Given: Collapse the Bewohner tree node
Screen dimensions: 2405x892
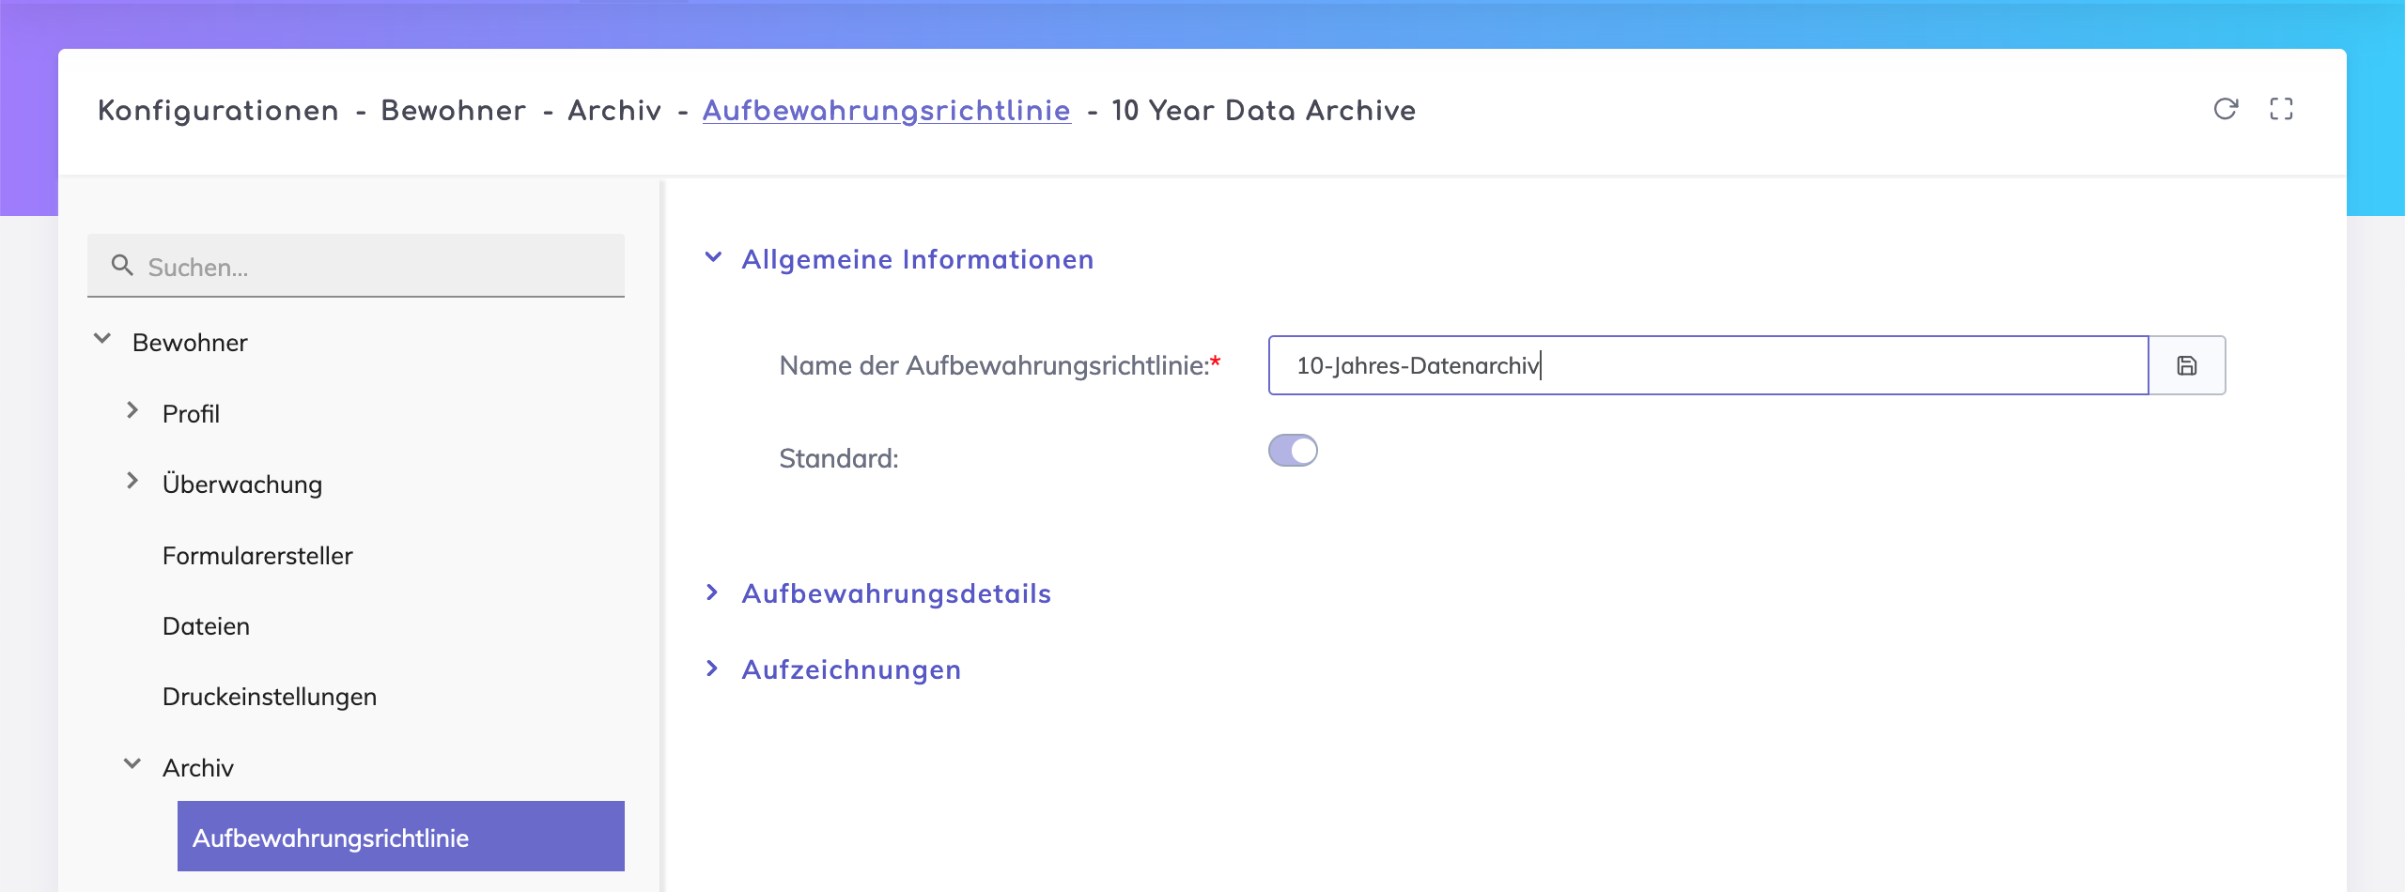Looking at the screenshot, I should pos(102,340).
